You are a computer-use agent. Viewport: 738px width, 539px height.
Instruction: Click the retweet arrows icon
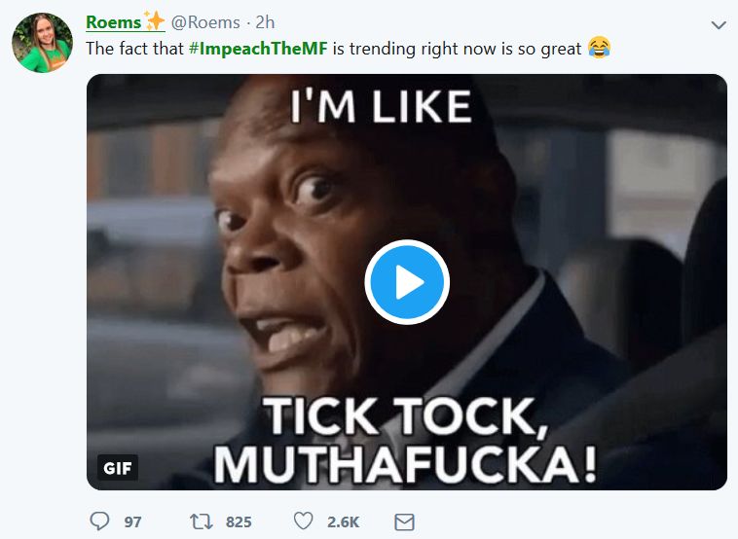click(x=202, y=522)
